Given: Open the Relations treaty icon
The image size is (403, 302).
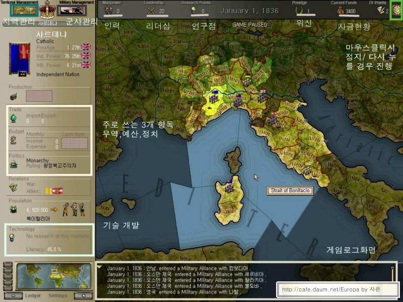Looking at the screenshot, I should click(14, 188).
